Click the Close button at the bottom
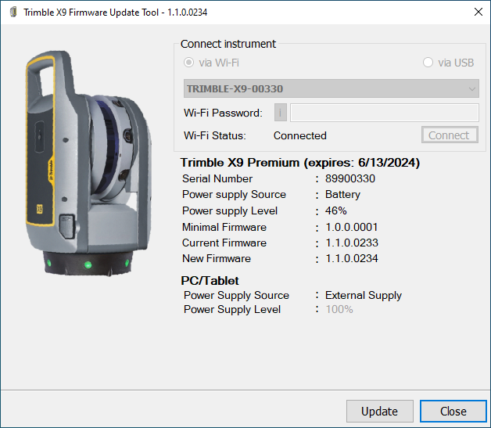This screenshot has width=491, height=428. tap(453, 411)
